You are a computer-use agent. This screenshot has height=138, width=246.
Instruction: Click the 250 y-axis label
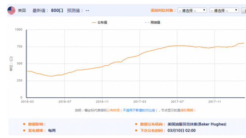pos(20,80)
